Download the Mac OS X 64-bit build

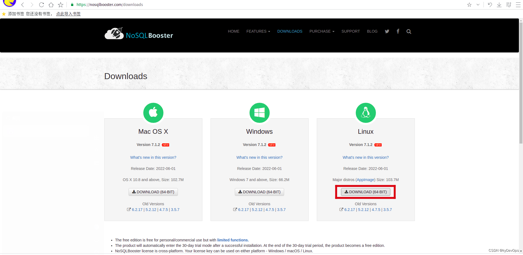[x=153, y=192]
